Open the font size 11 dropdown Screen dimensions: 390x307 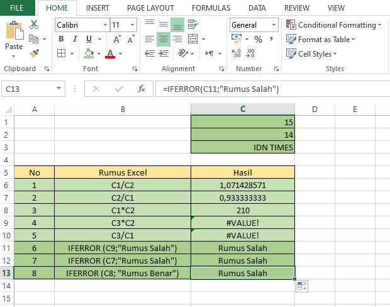[132, 25]
